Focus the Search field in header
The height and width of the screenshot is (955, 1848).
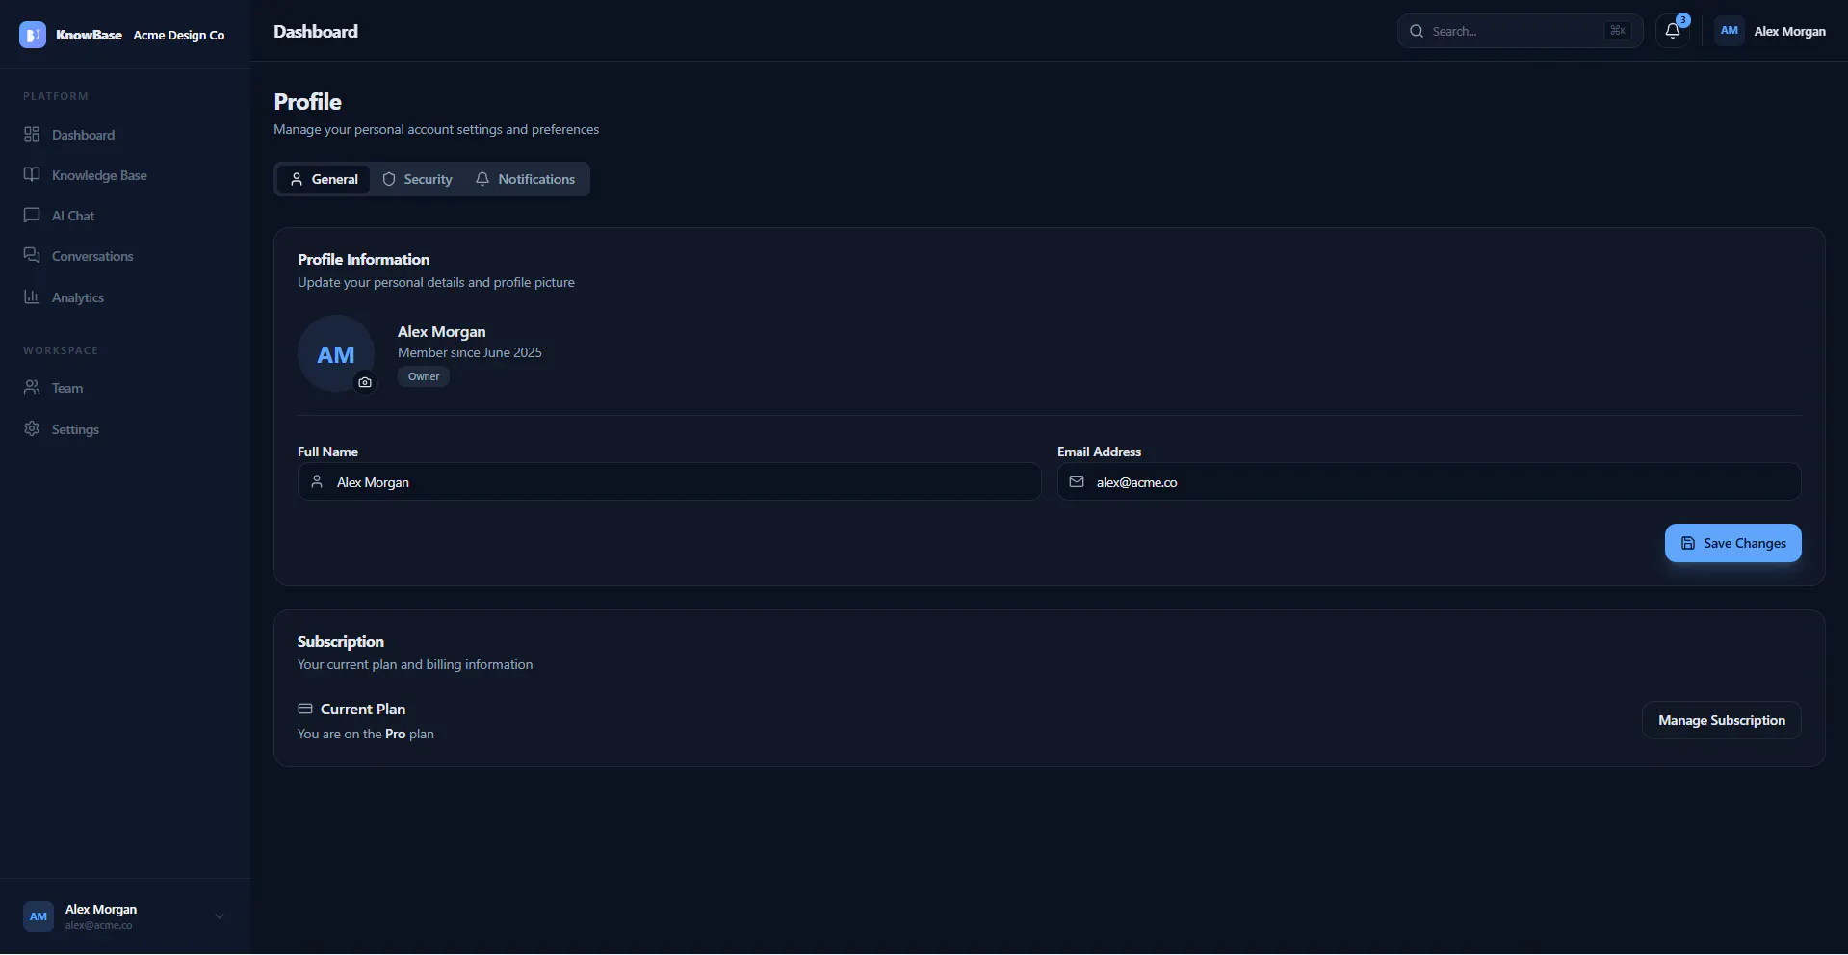coord(1520,31)
